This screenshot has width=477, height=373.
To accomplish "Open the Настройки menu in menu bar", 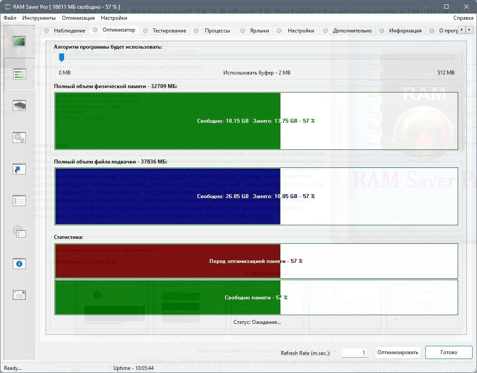I will coord(114,18).
